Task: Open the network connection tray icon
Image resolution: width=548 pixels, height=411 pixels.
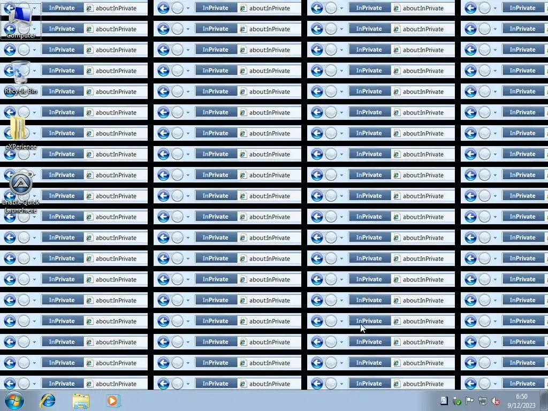Action: click(482, 401)
